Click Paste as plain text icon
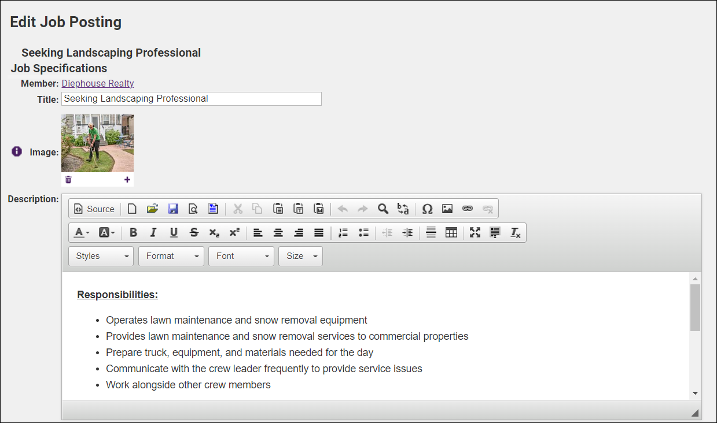 coord(298,209)
